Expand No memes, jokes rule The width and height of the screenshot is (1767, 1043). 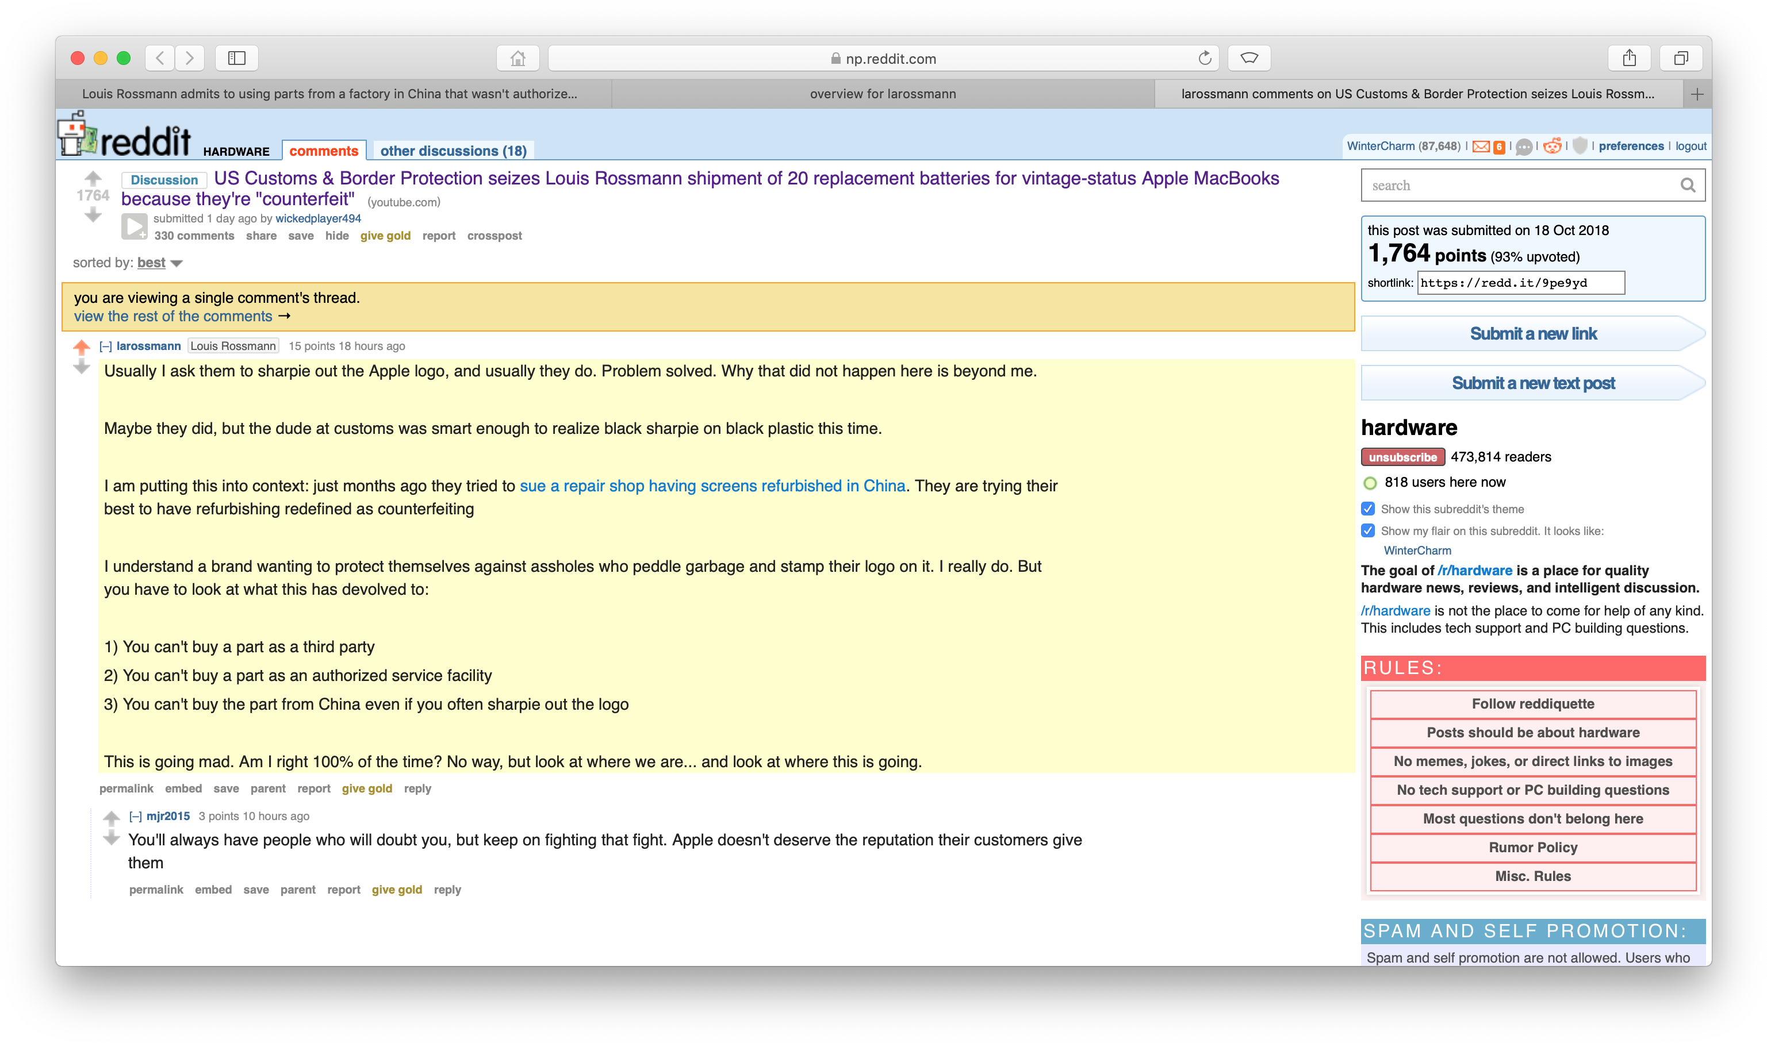(x=1532, y=762)
